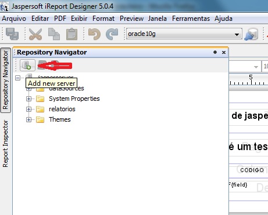The image size is (268, 215).
Task: Select the F{field} text field element
Action: click(x=238, y=185)
